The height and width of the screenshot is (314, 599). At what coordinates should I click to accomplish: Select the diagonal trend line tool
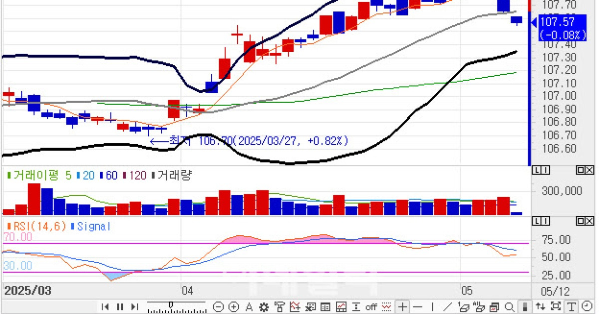click(448, 307)
